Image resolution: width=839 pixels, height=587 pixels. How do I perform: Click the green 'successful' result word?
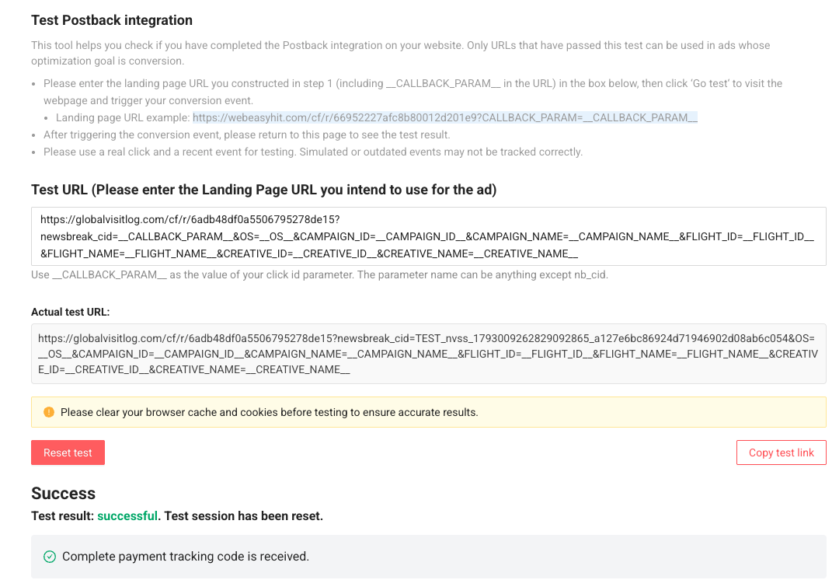(127, 515)
